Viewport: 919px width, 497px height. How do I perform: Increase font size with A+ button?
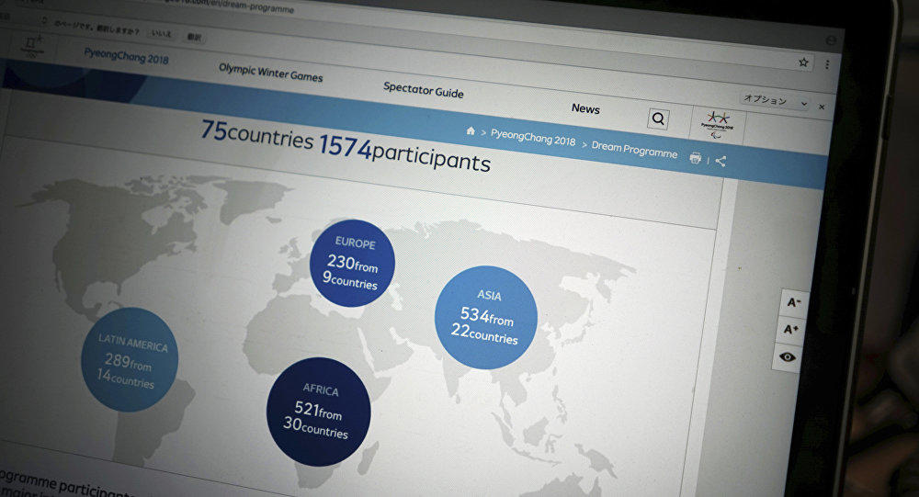pos(791,330)
